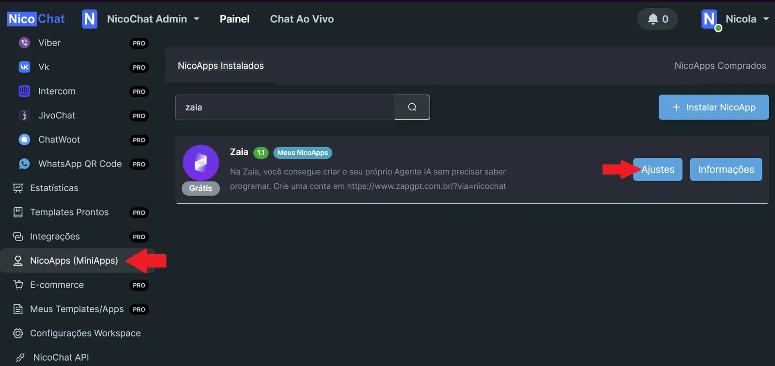Focus the search field containing zaia

(x=285, y=107)
